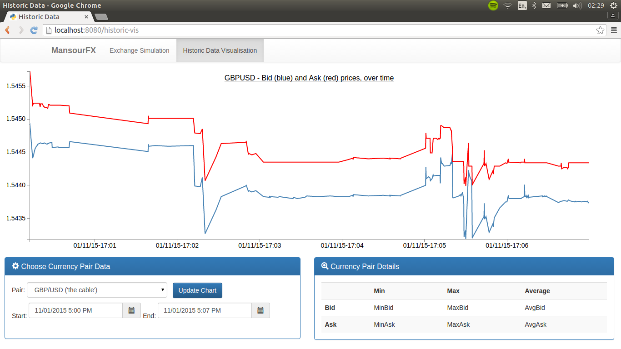Open the keyboard language indicator
This screenshot has height=349, width=621.
click(522, 5)
